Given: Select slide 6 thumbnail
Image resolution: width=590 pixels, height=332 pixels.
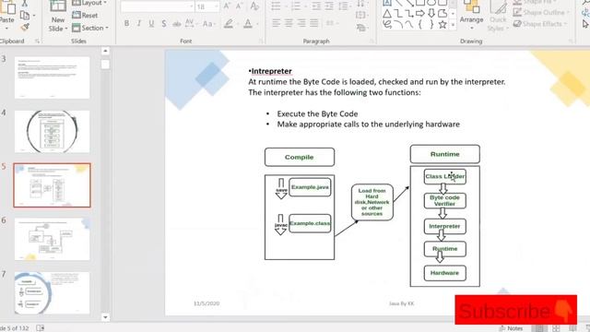Looking at the screenshot, I should tap(52, 239).
